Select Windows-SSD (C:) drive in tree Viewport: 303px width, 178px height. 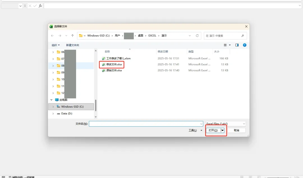coord(72,107)
